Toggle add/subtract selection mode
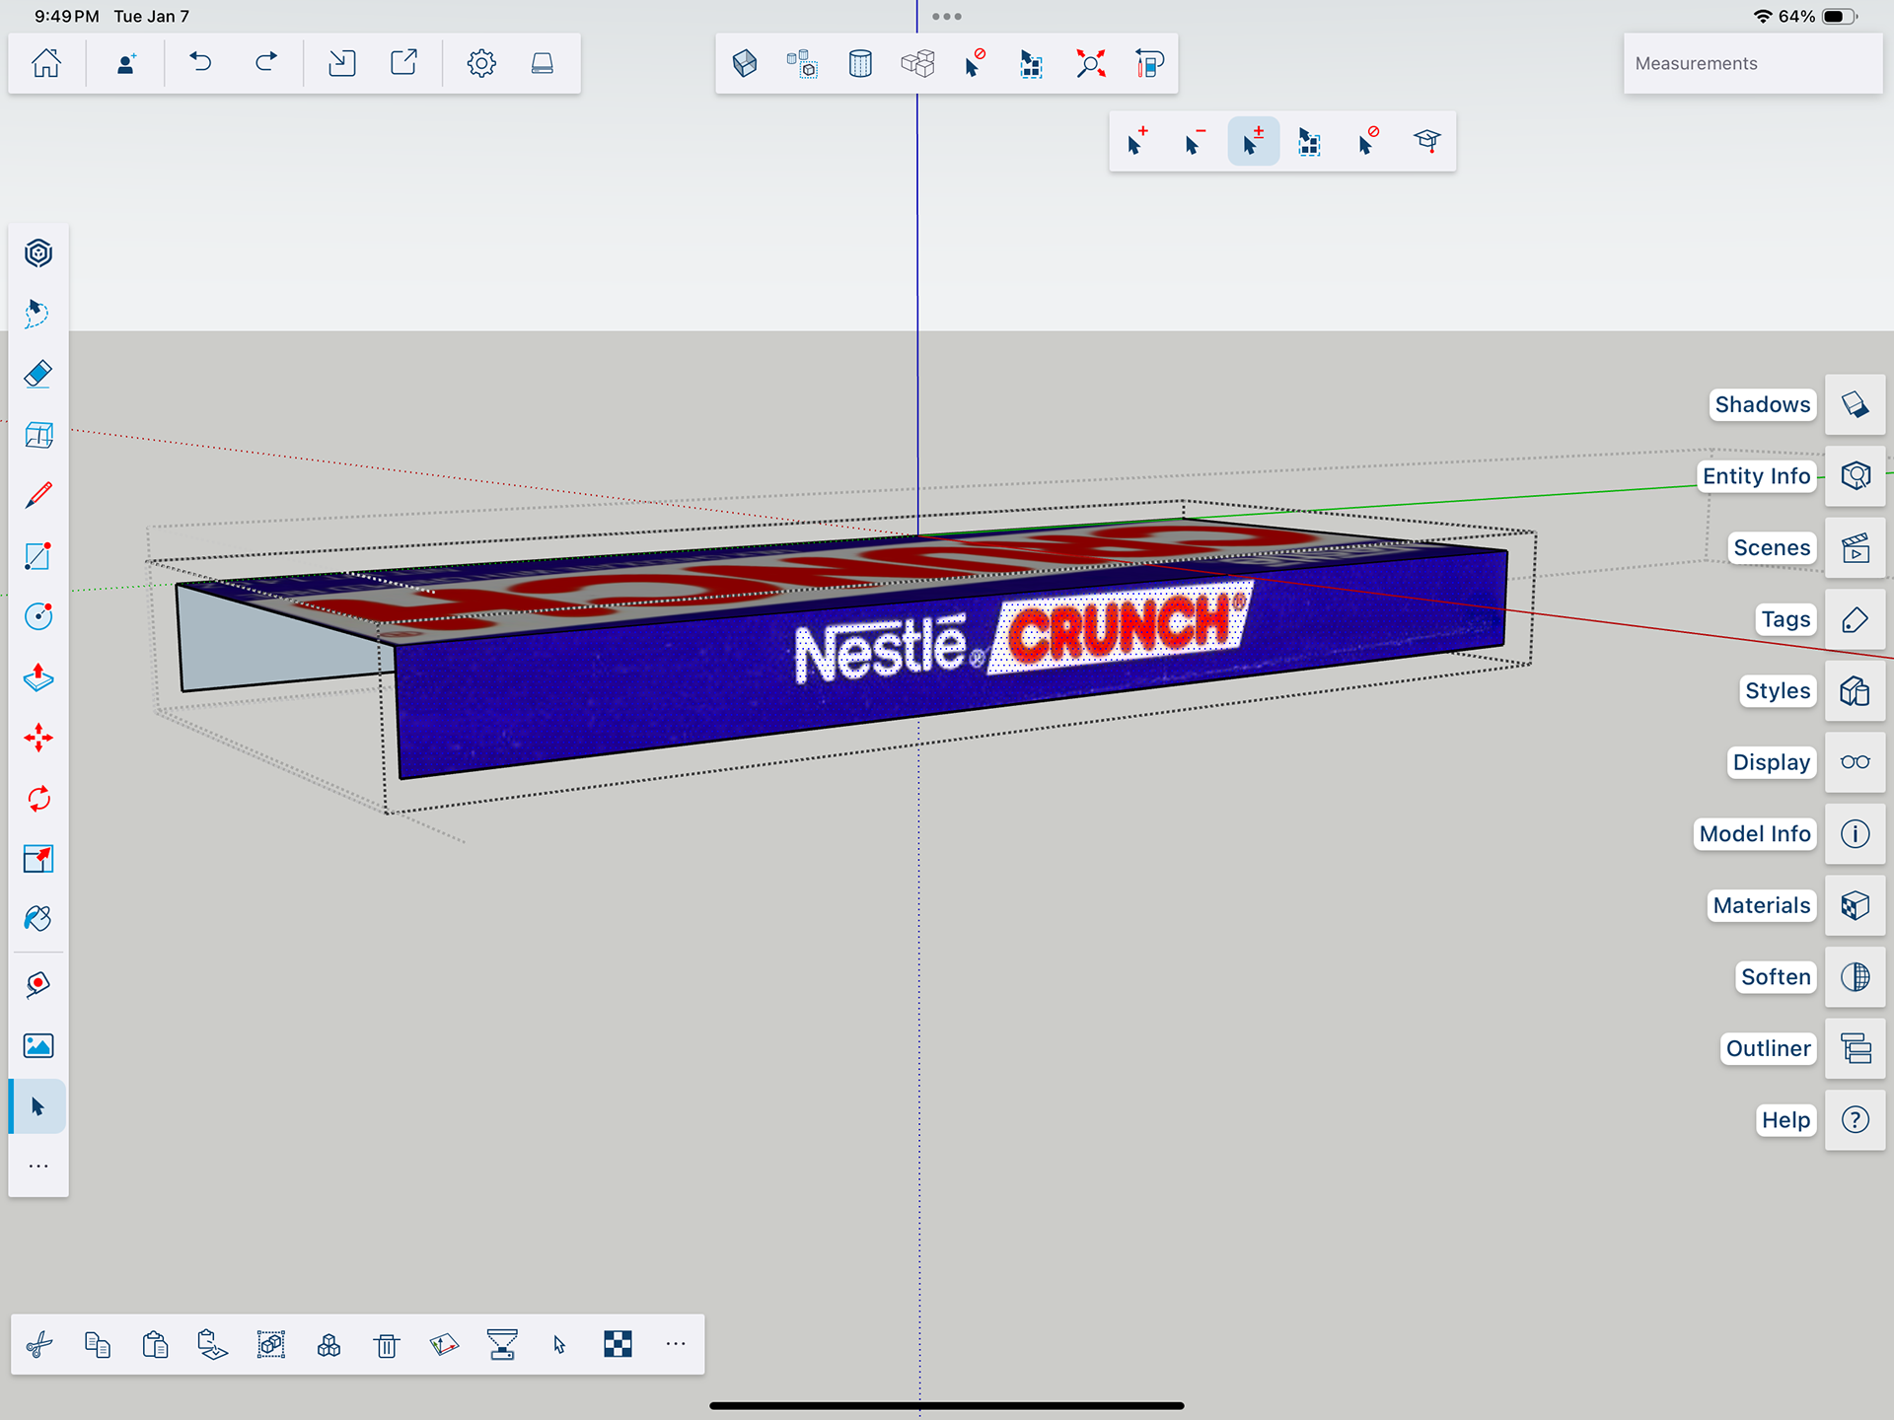 coord(1253,142)
